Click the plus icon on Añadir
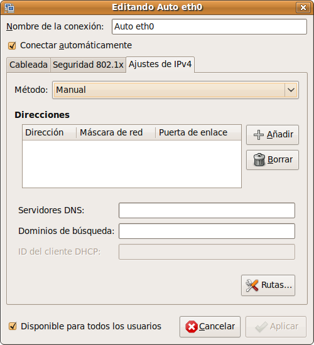 tap(259, 135)
